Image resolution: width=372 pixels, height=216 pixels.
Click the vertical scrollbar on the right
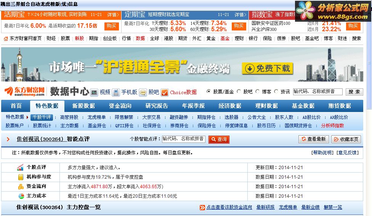pyautogui.click(x=369, y=63)
